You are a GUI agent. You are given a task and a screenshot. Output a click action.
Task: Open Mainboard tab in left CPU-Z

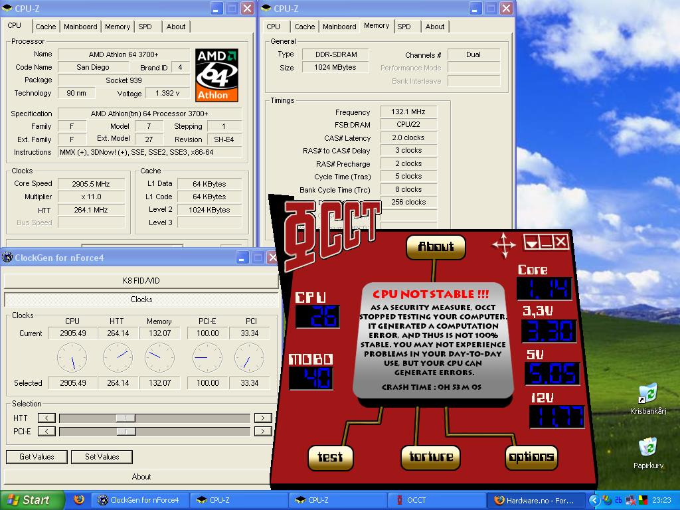(x=80, y=27)
